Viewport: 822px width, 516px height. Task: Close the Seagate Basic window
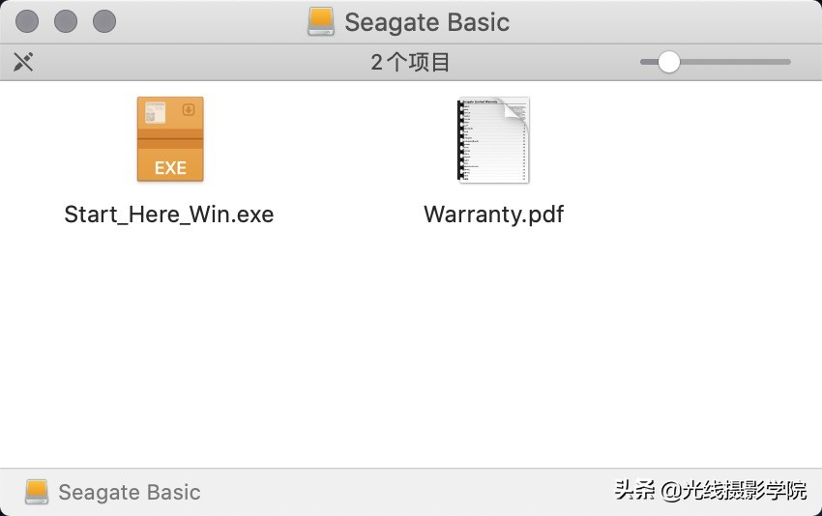pos(29,21)
